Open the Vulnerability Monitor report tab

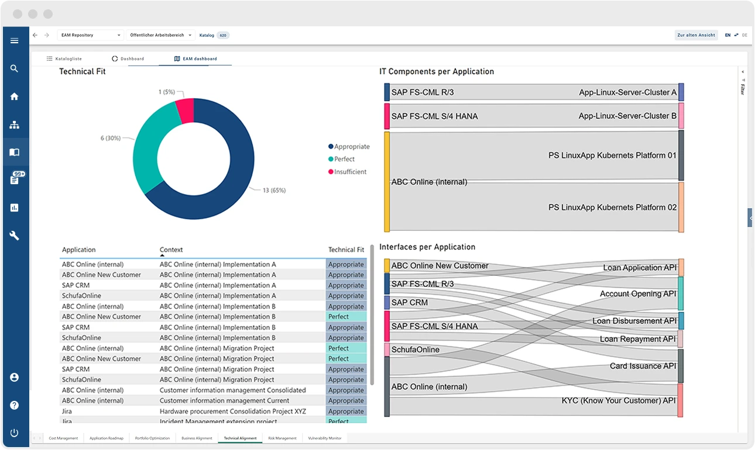coord(324,438)
